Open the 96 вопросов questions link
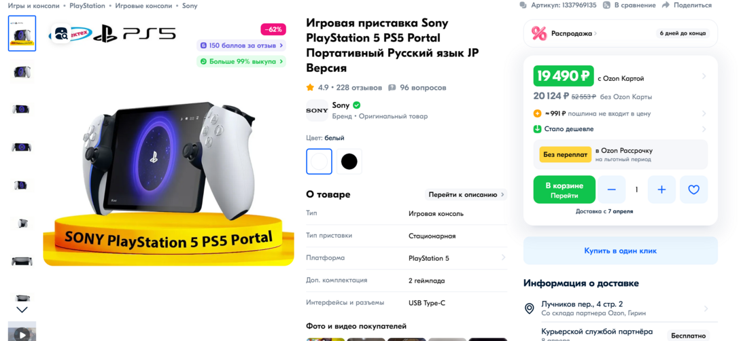 417,88
